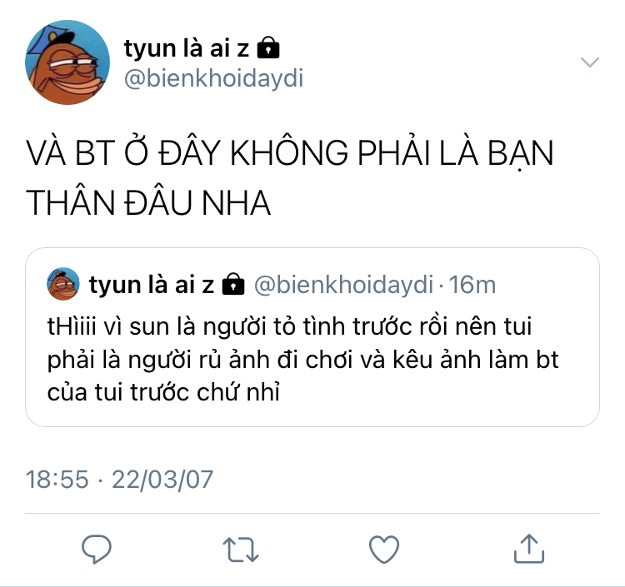Tap the 'THÂN ĐÂU NHA' line of tweet
The height and width of the screenshot is (587, 625).
point(148,202)
